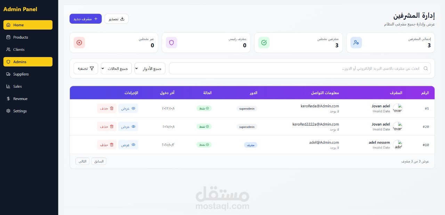Click the المشرف column header
The image size is (445, 215).
[396, 93]
